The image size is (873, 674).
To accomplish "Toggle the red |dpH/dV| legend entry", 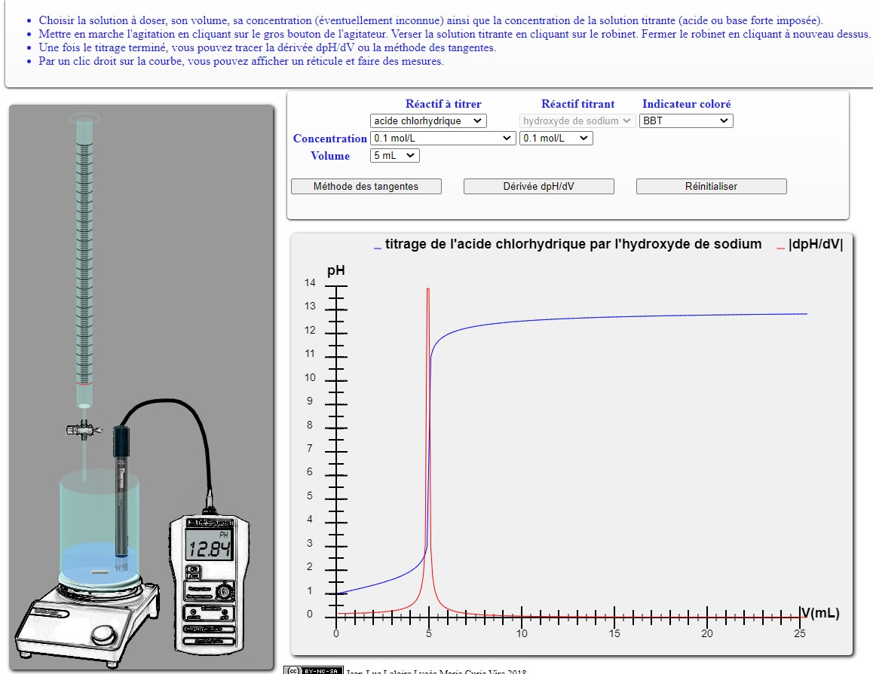I will click(x=810, y=244).
